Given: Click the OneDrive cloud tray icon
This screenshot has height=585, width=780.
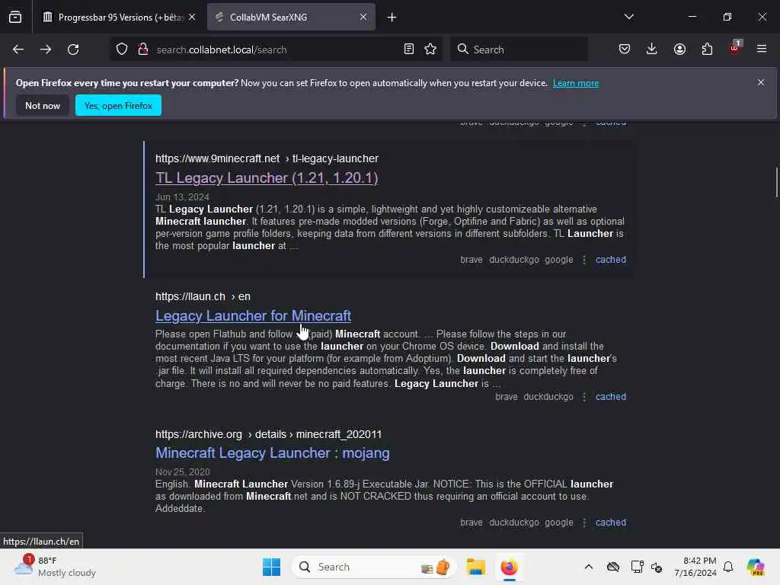Looking at the screenshot, I should point(613,567).
